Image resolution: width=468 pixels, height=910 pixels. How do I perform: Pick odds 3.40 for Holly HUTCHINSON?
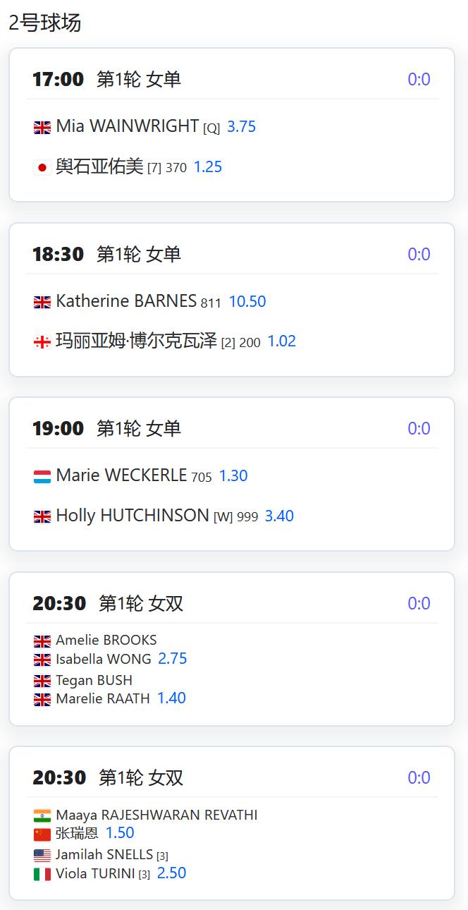click(x=279, y=516)
